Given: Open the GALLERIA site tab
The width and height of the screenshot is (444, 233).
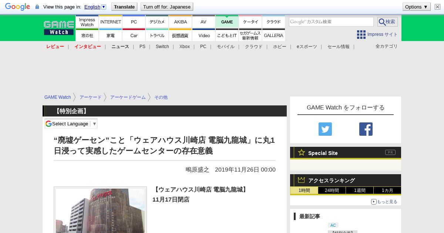Looking at the screenshot, I should click(x=273, y=35).
